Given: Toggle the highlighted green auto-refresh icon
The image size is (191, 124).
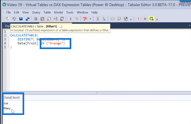Looking at the screenshot, I should [x=152, y=19].
